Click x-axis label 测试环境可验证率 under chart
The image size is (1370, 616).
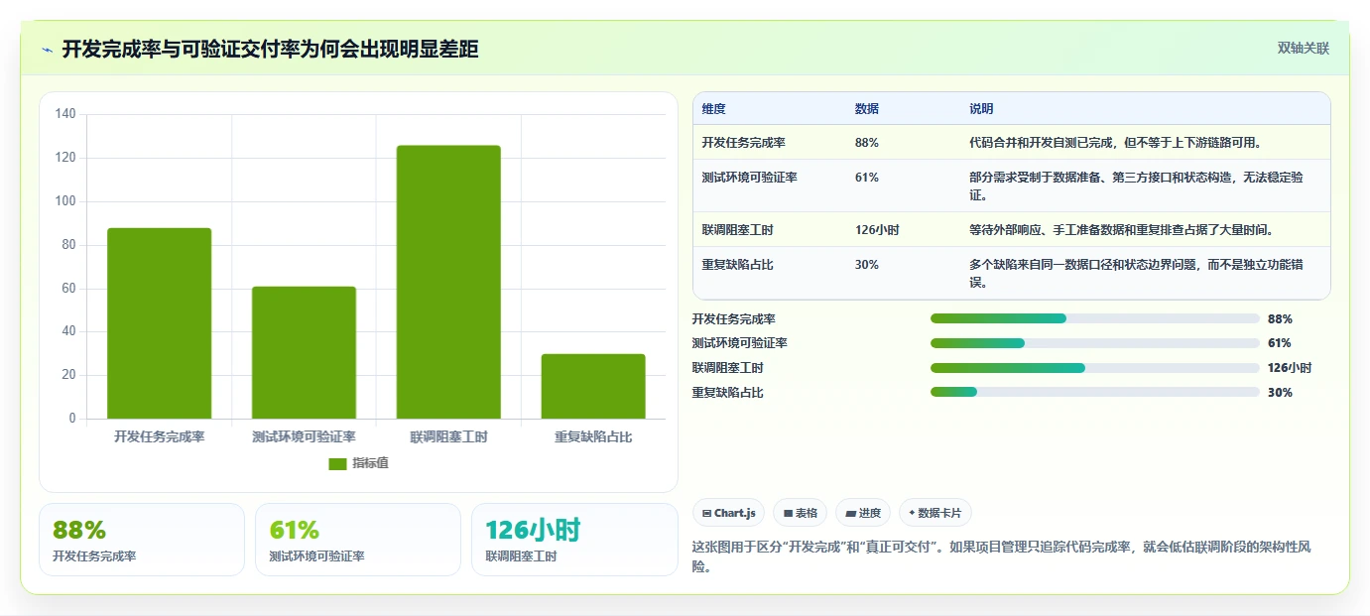(304, 436)
